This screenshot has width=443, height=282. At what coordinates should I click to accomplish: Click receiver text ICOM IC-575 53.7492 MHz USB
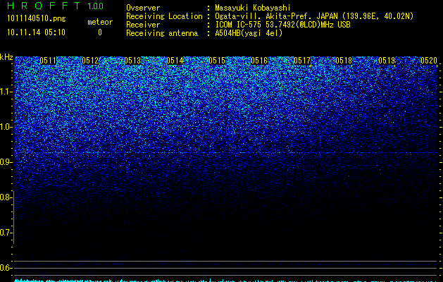point(282,25)
